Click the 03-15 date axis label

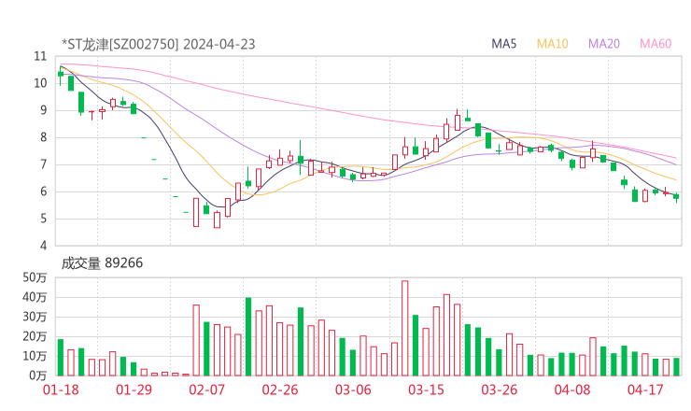point(426,390)
